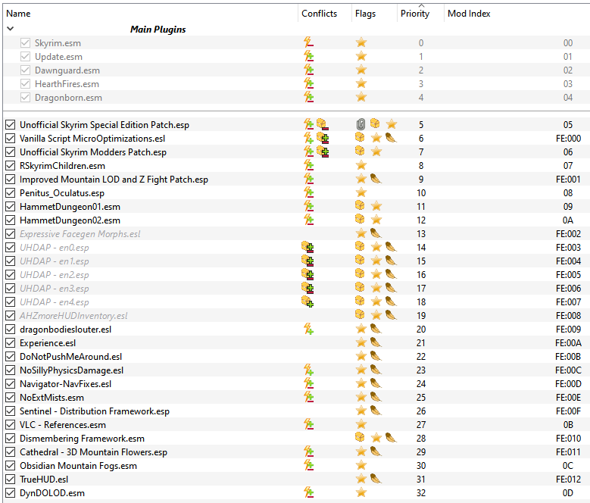
Task: Click the star flag for RSkyrimChildren.esm
Action: point(361,165)
